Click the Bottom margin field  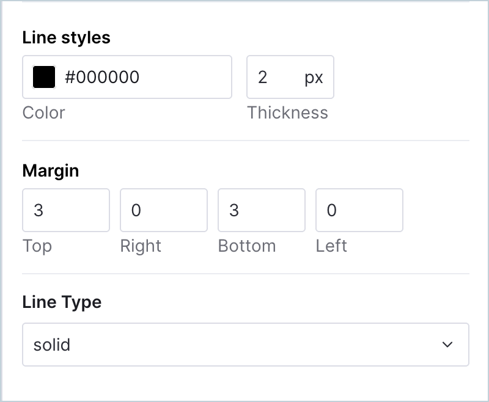[262, 210]
